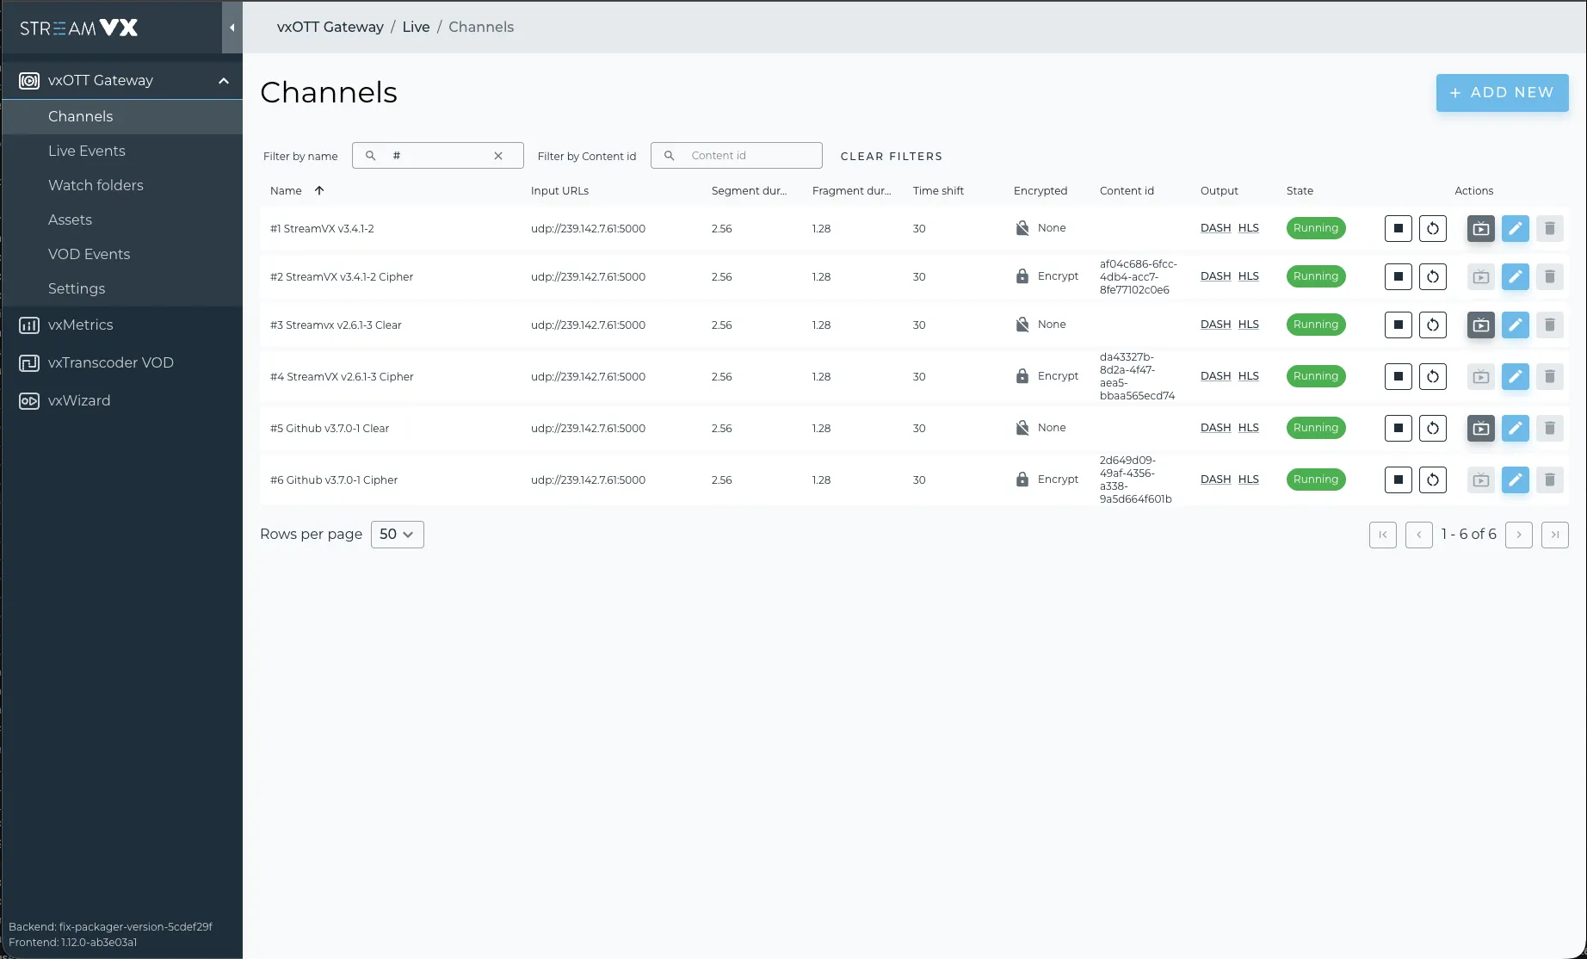Restart the #4 StreamVX v2.6.1-3 Cipher channel
Image resolution: width=1587 pixels, height=959 pixels.
click(x=1432, y=376)
